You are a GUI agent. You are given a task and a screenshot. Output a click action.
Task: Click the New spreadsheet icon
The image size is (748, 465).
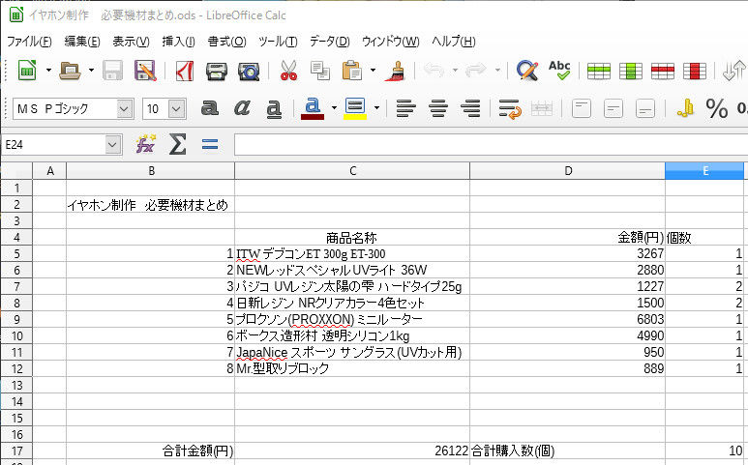[x=27, y=71]
